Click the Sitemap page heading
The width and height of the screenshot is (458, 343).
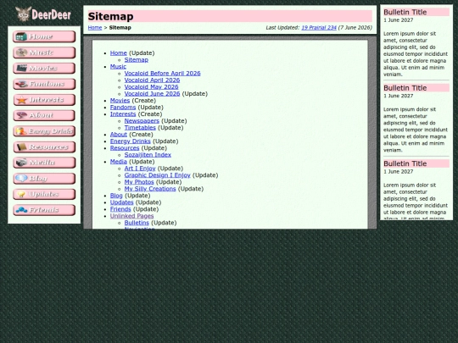coord(111,16)
